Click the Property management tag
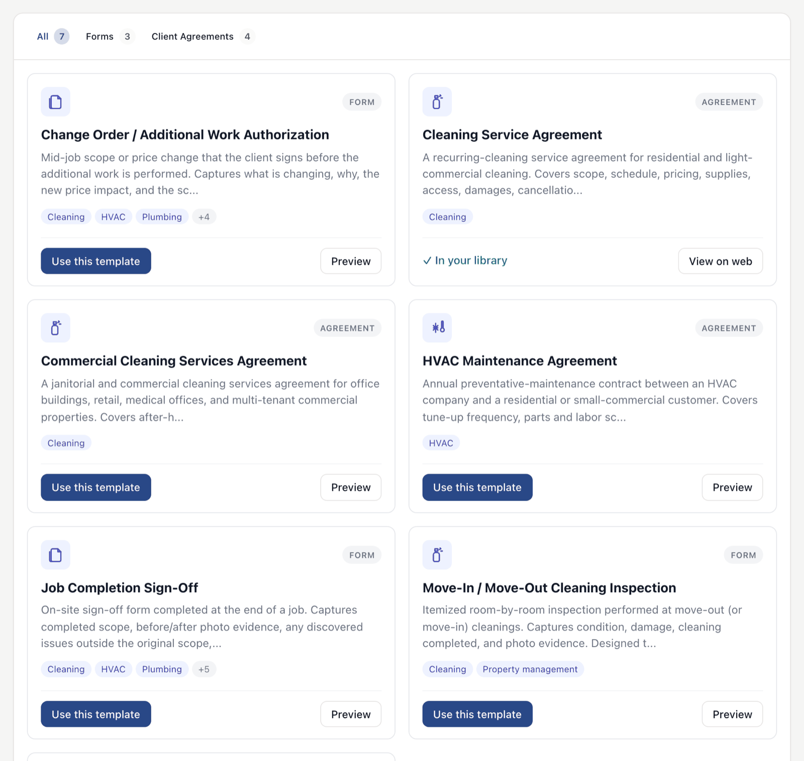 pos(530,669)
